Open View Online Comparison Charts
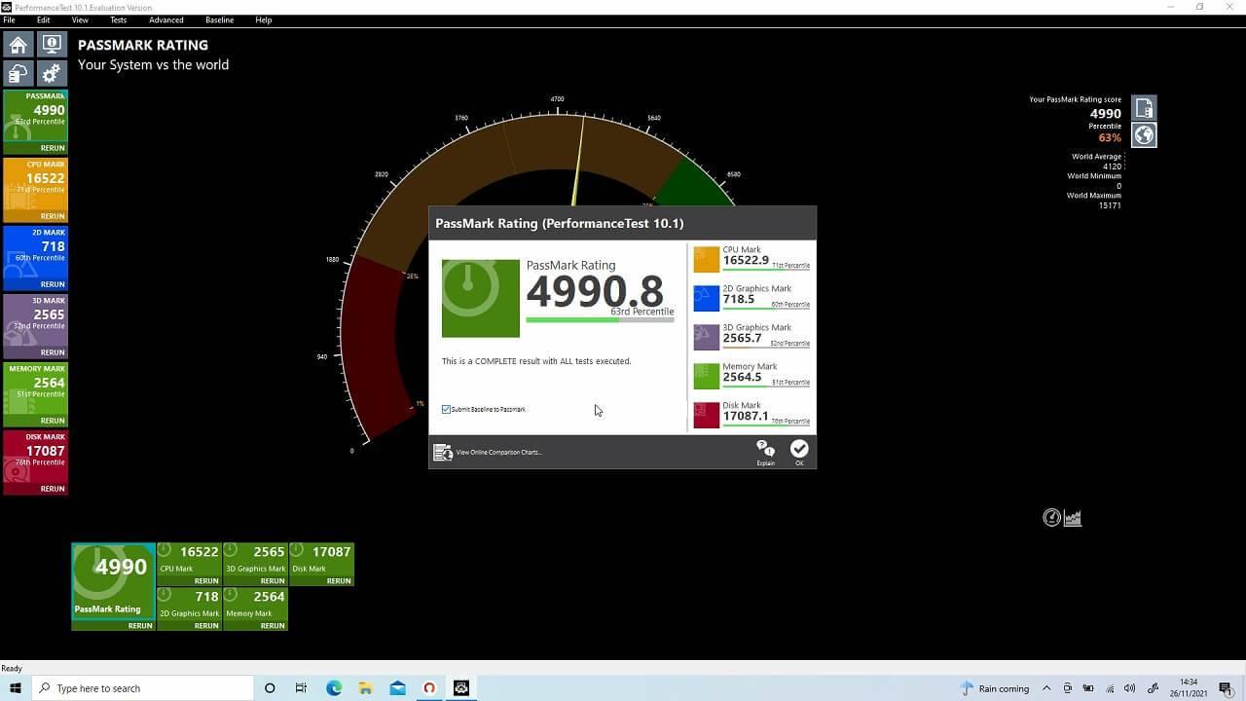The width and height of the screenshot is (1246, 701). tap(496, 451)
